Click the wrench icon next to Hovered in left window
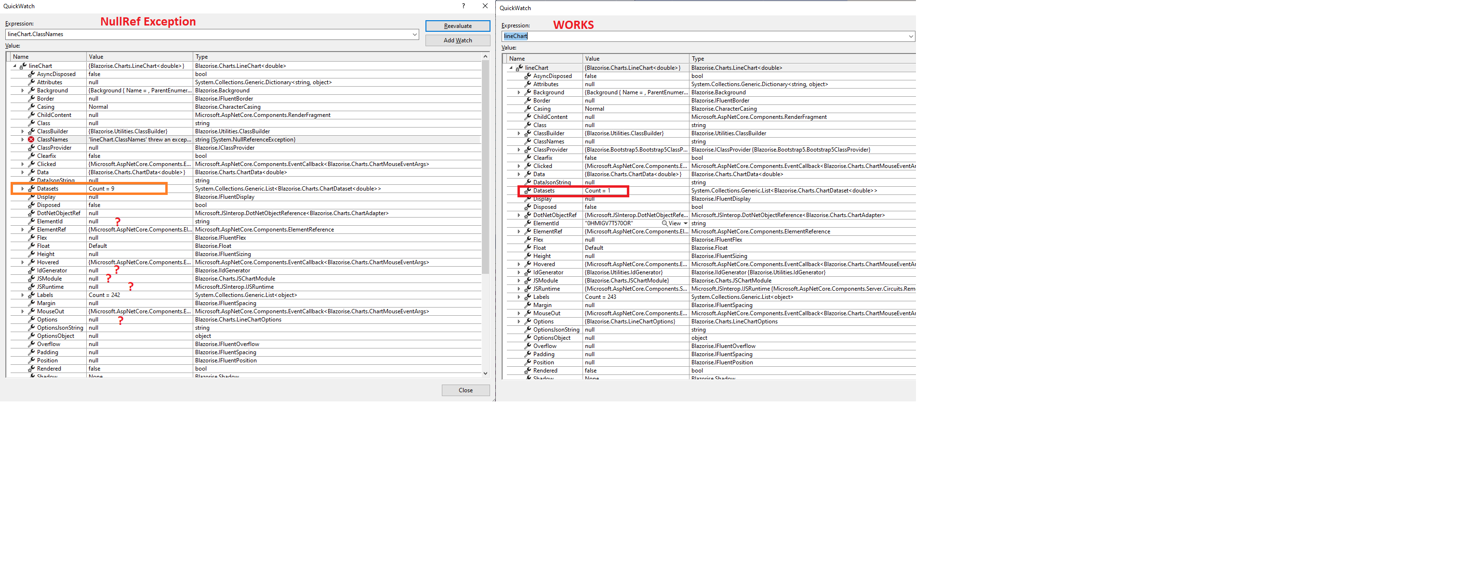Image resolution: width=1458 pixels, height=566 pixels. point(31,262)
